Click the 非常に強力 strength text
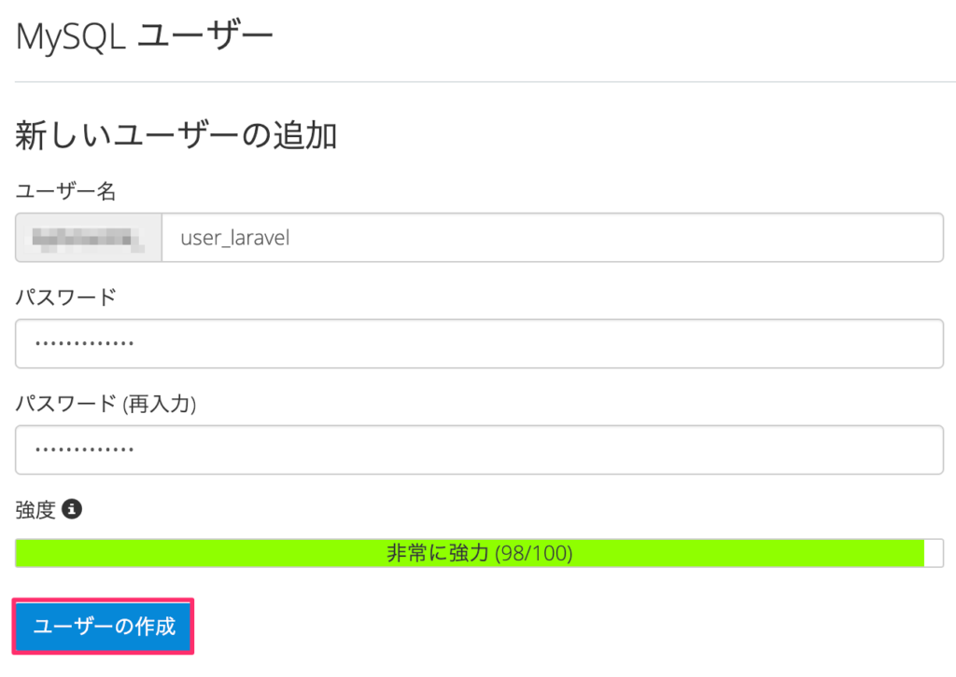This screenshot has width=956, height=677. click(x=439, y=553)
